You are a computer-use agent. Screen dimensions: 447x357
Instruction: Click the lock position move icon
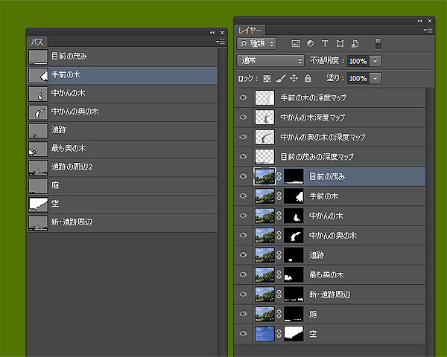click(294, 78)
